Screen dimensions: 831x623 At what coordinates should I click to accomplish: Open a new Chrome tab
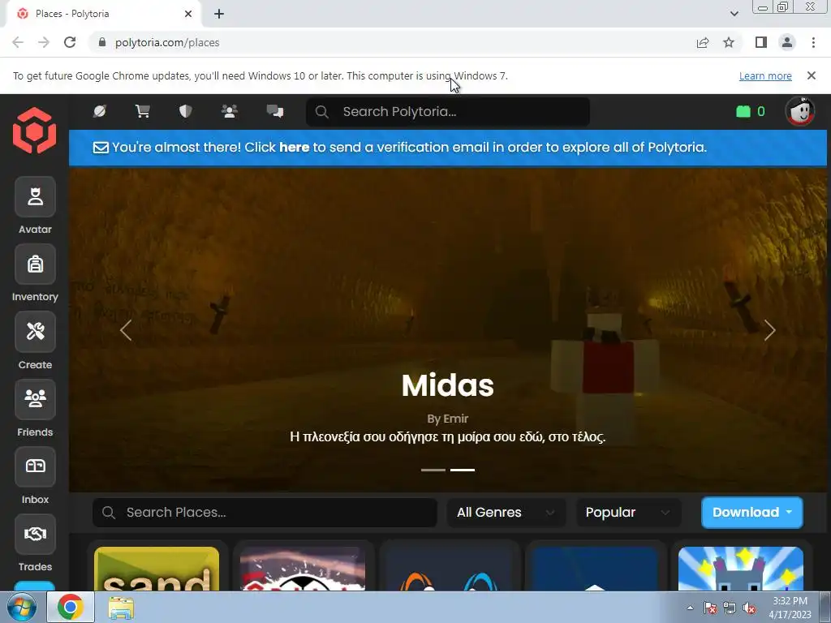(x=219, y=14)
